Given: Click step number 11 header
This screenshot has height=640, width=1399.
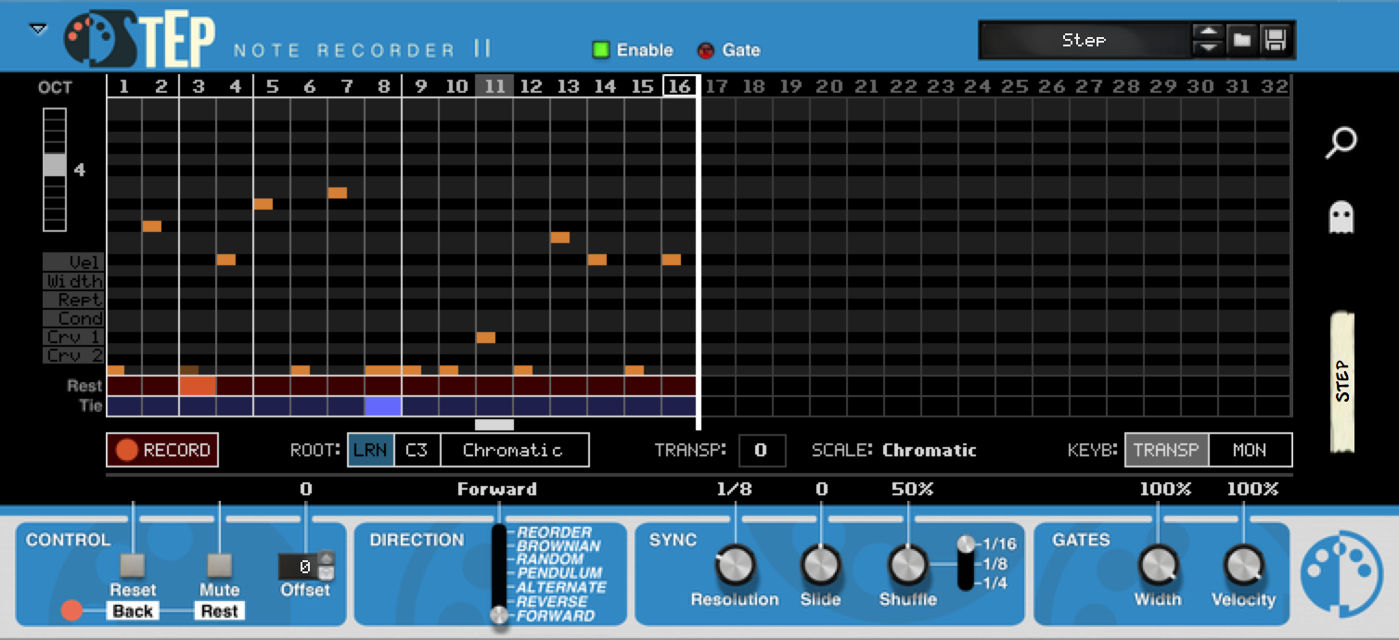Looking at the screenshot, I should [x=494, y=86].
